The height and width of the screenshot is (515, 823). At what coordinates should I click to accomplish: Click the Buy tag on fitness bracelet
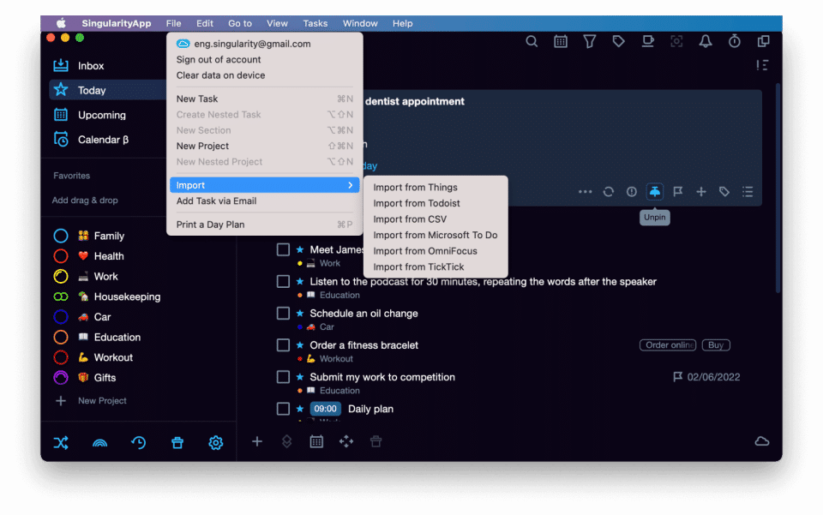[x=716, y=345]
